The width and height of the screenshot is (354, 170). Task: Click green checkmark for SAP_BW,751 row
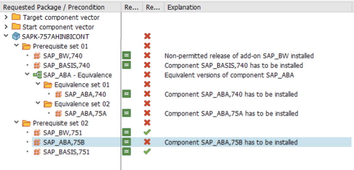pos(147,132)
